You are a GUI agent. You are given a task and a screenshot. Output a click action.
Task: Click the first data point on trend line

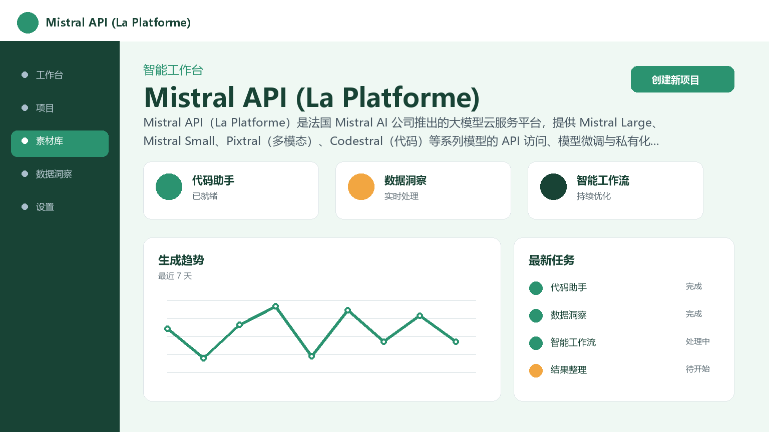pos(168,328)
